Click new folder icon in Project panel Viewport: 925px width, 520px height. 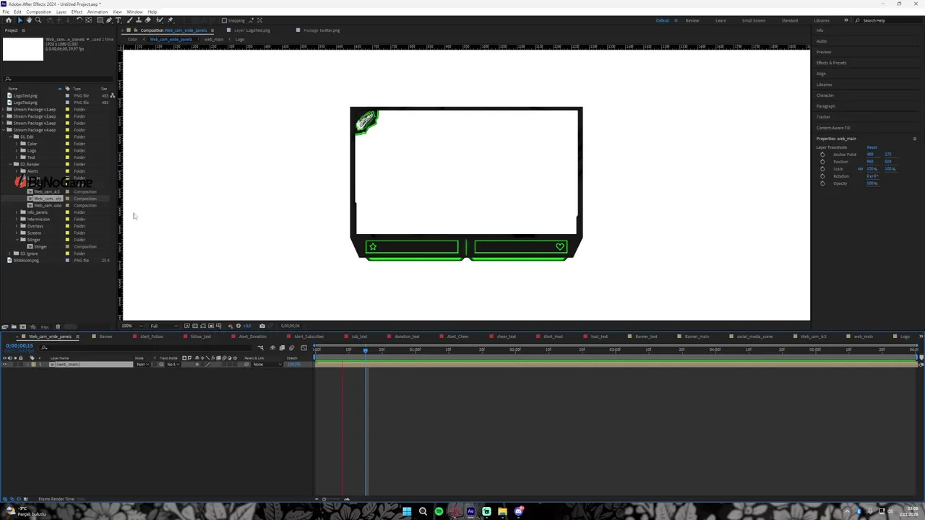[x=14, y=327]
